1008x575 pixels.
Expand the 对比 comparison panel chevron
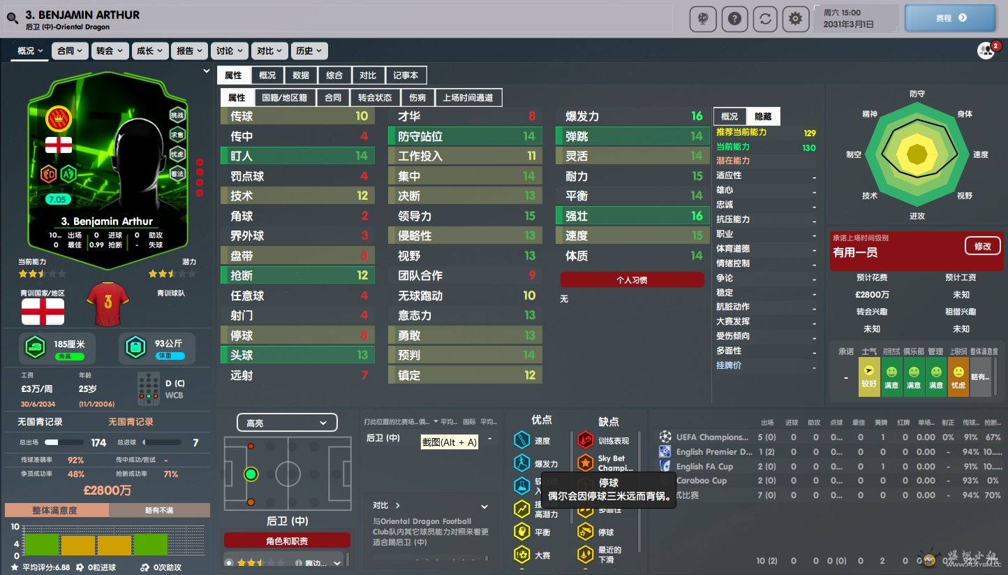click(484, 506)
